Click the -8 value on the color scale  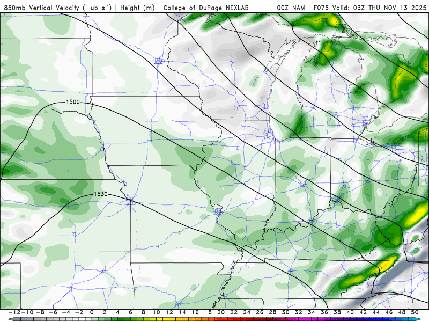pos(40,312)
